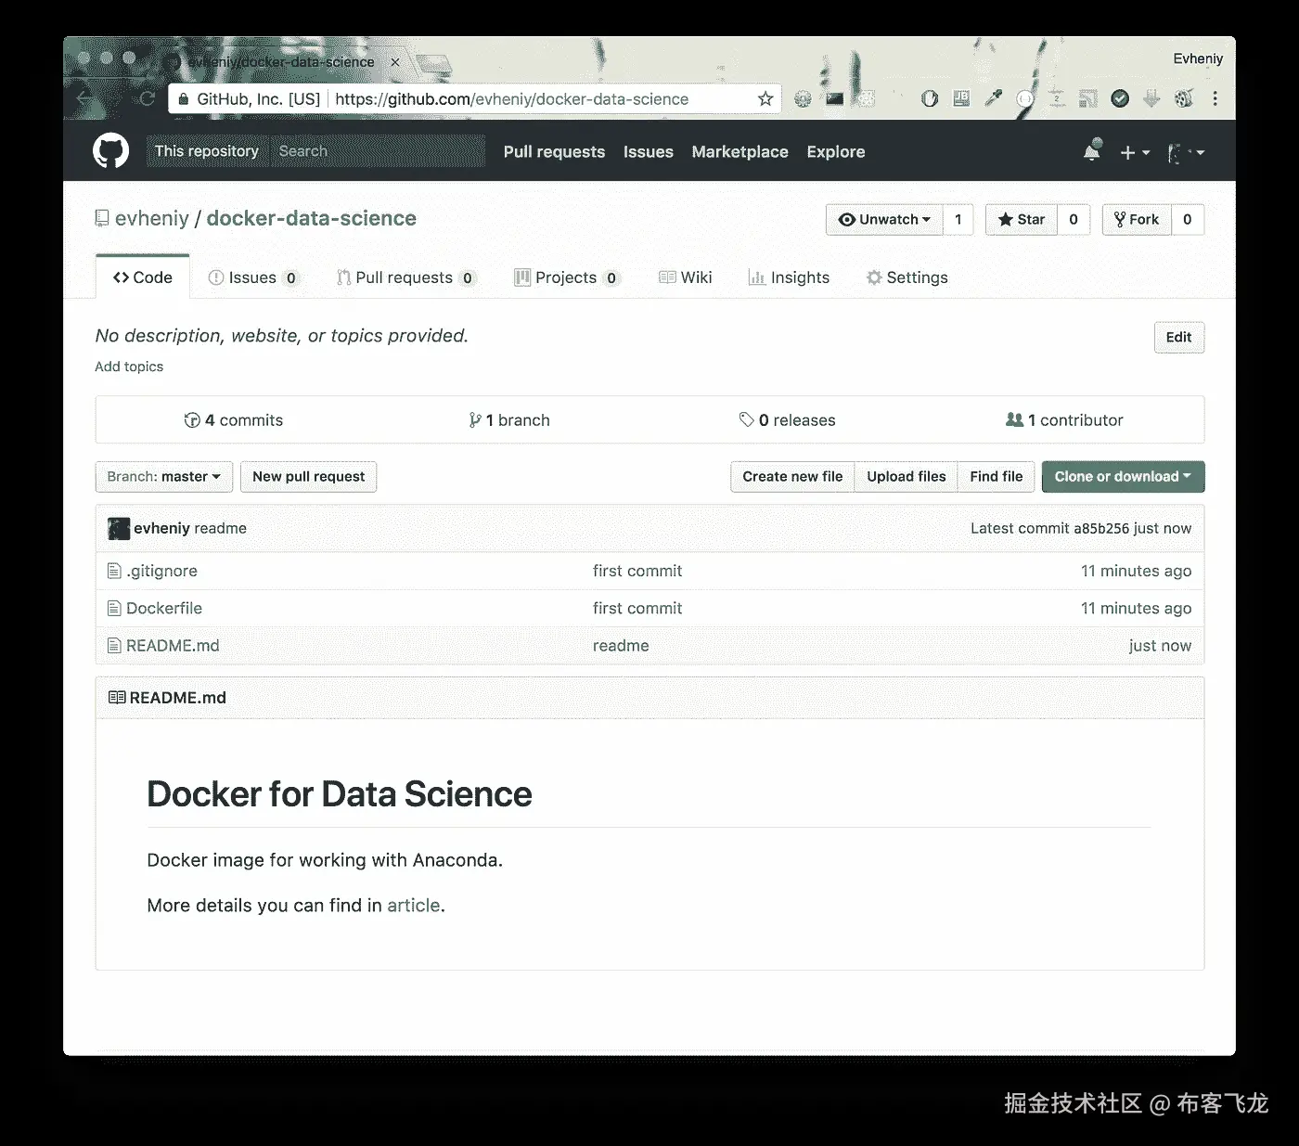Open the readme commit message for README.md
Screen dimensions: 1299x1146
(621, 646)
